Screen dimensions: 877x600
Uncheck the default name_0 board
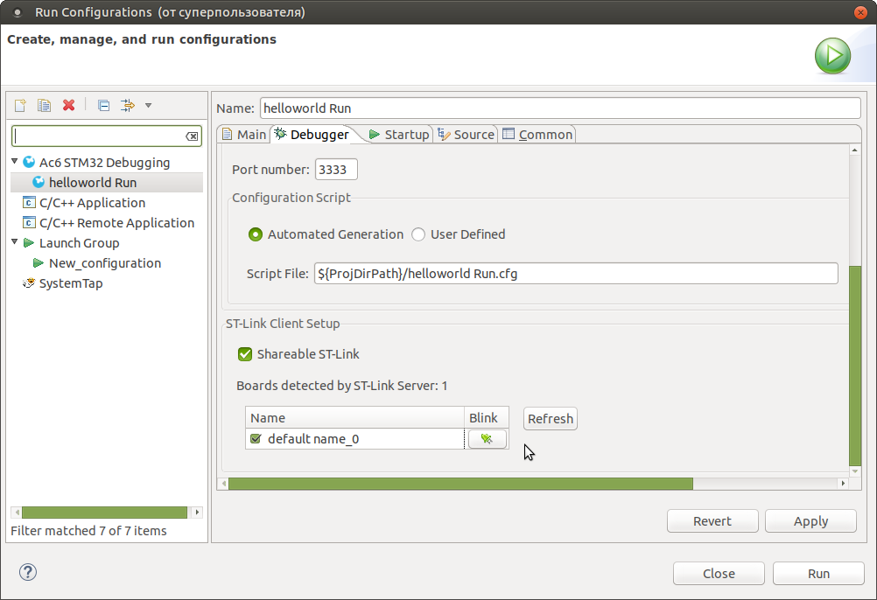[256, 439]
